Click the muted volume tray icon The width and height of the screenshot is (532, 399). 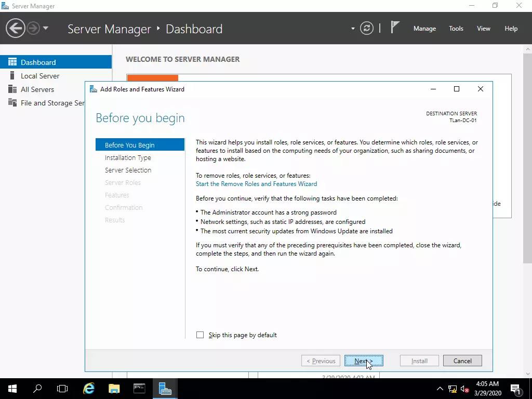[464, 389]
